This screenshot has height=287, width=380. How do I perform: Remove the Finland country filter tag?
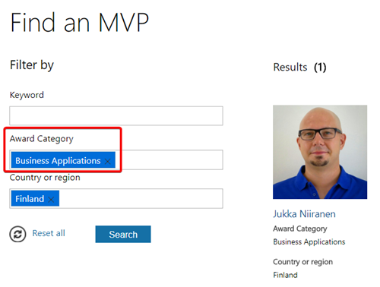pos(51,200)
